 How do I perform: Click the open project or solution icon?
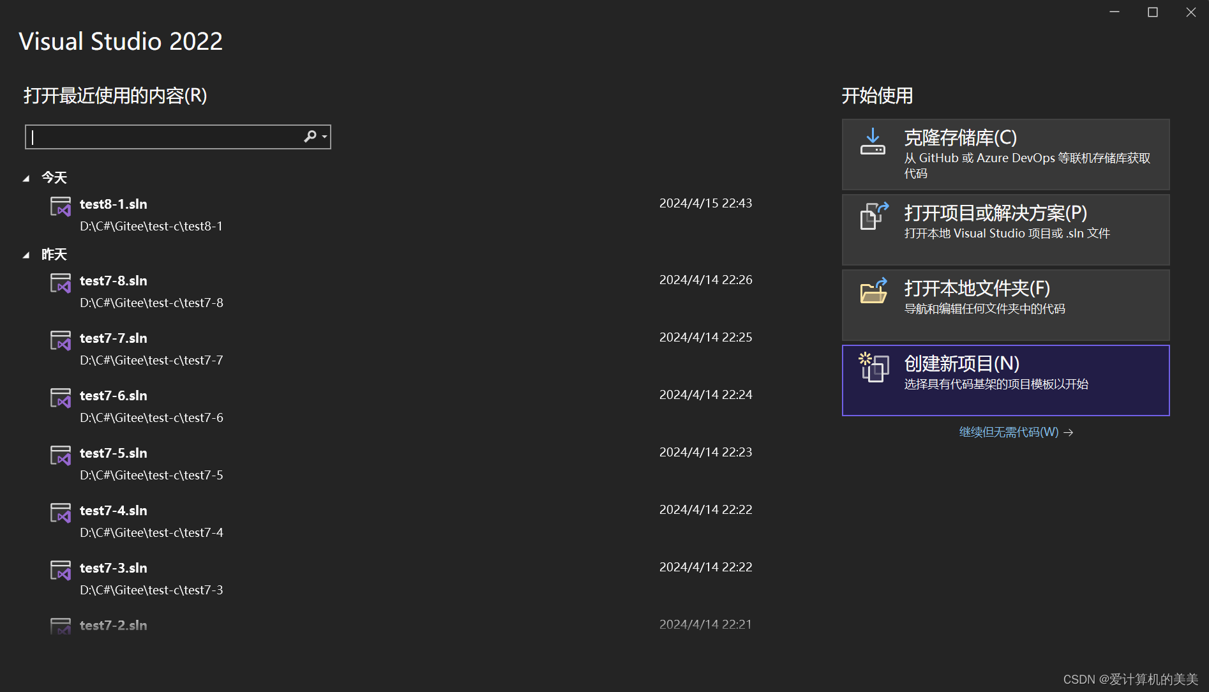pos(874,216)
